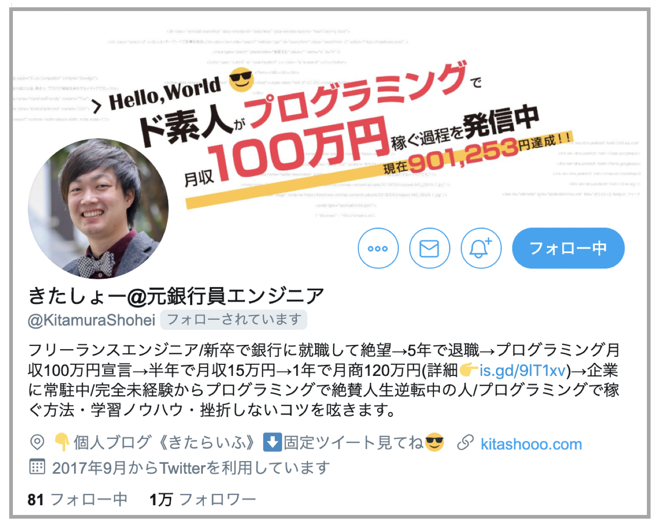Click the calendar joined-date icon
Viewport: 657px width, 526px height.
pos(37,467)
